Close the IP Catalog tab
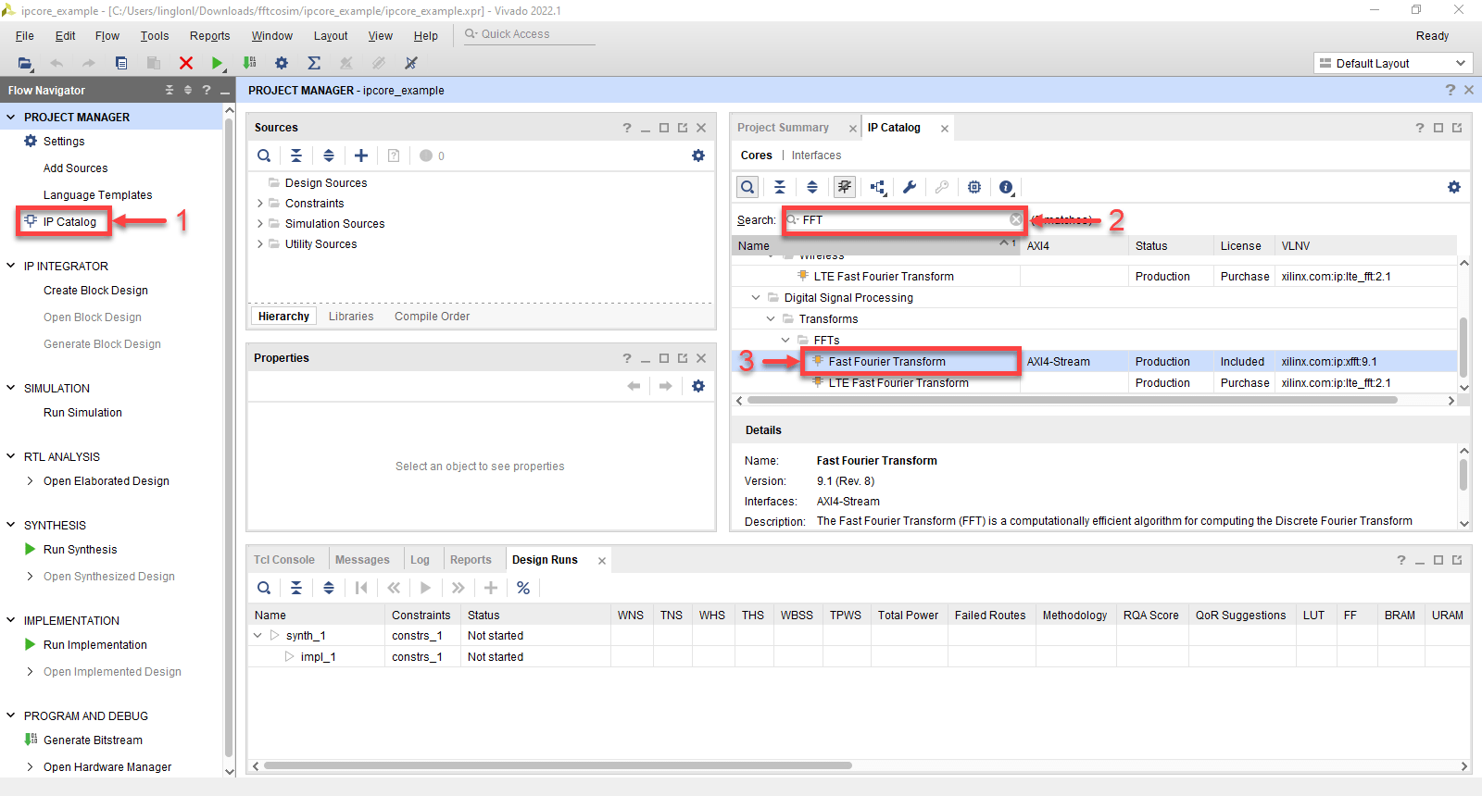 945,129
